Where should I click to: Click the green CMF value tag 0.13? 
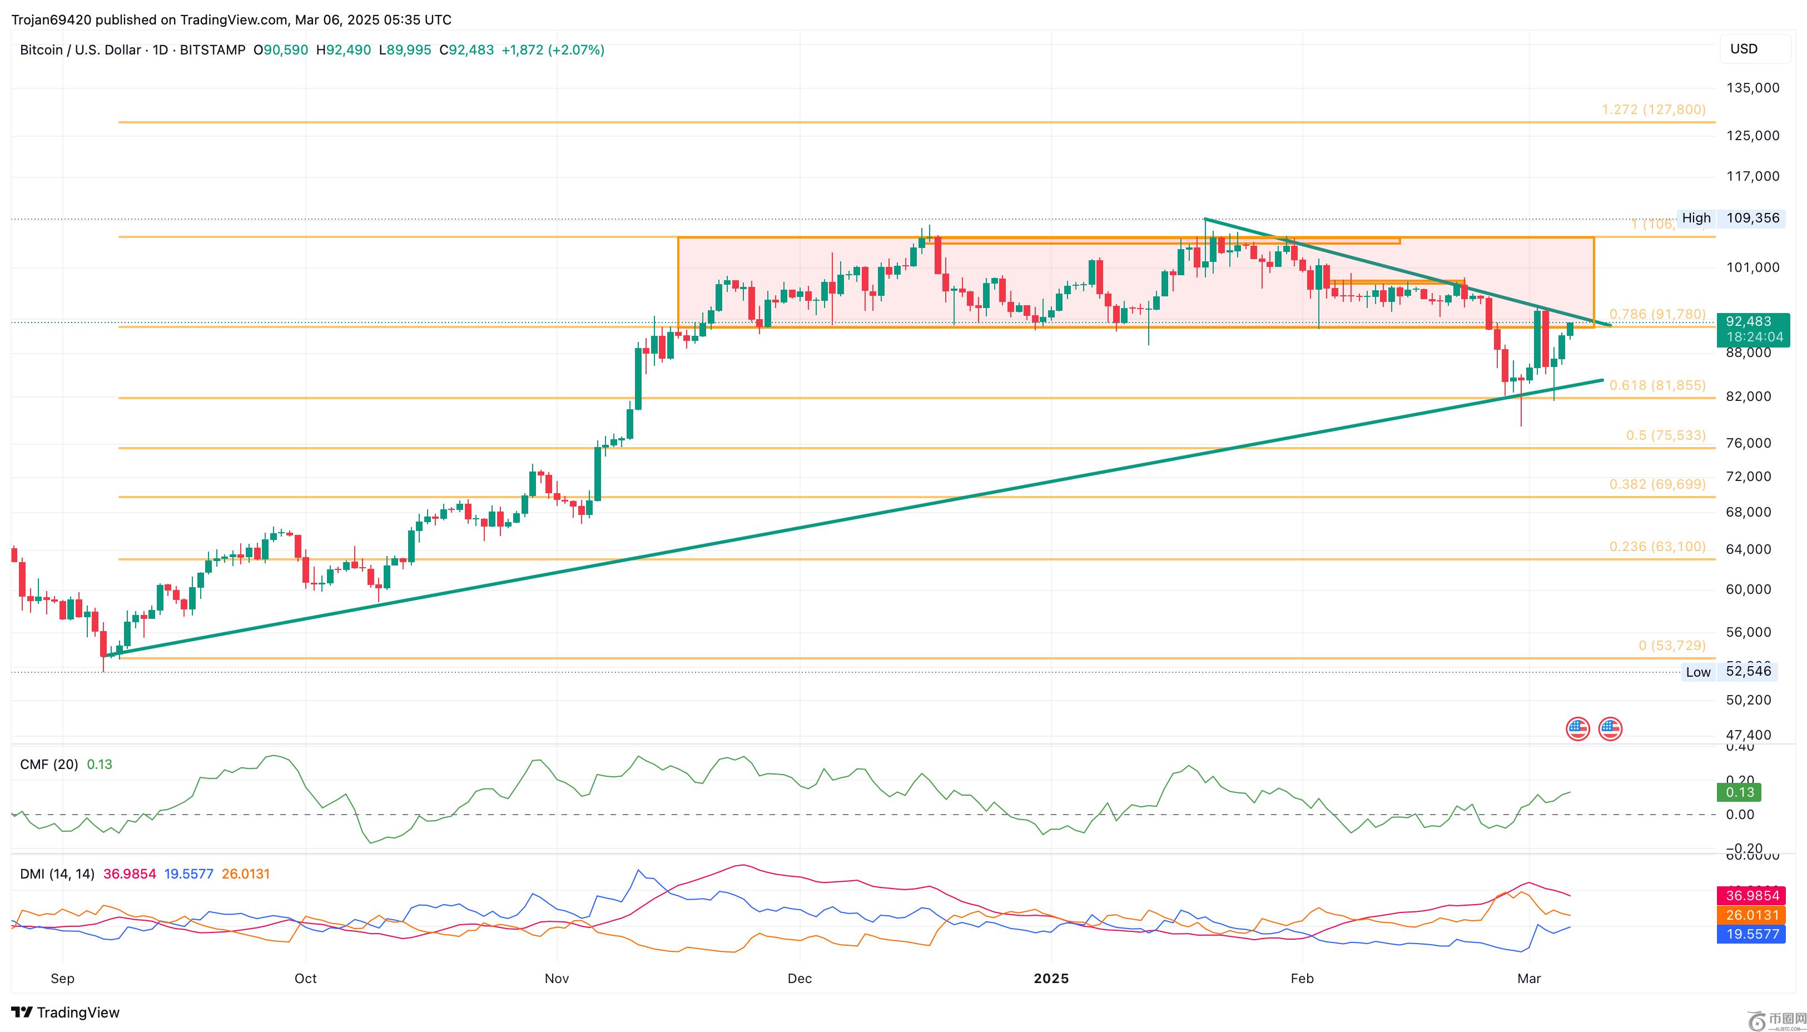click(1740, 792)
